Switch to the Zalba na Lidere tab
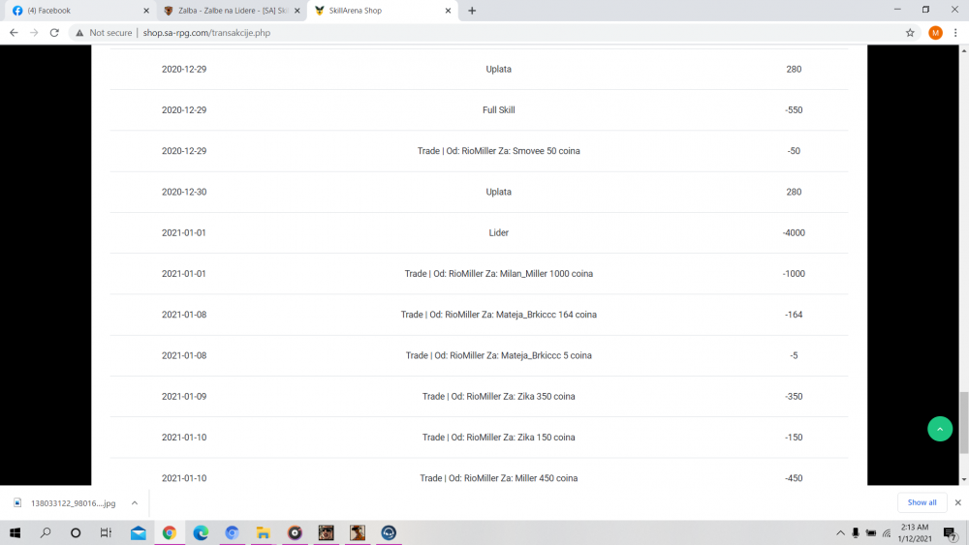The image size is (969, 545). [231, 11]
